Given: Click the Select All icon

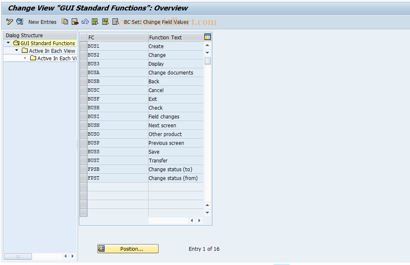Looking at the screenshot, I should [95, 22].
